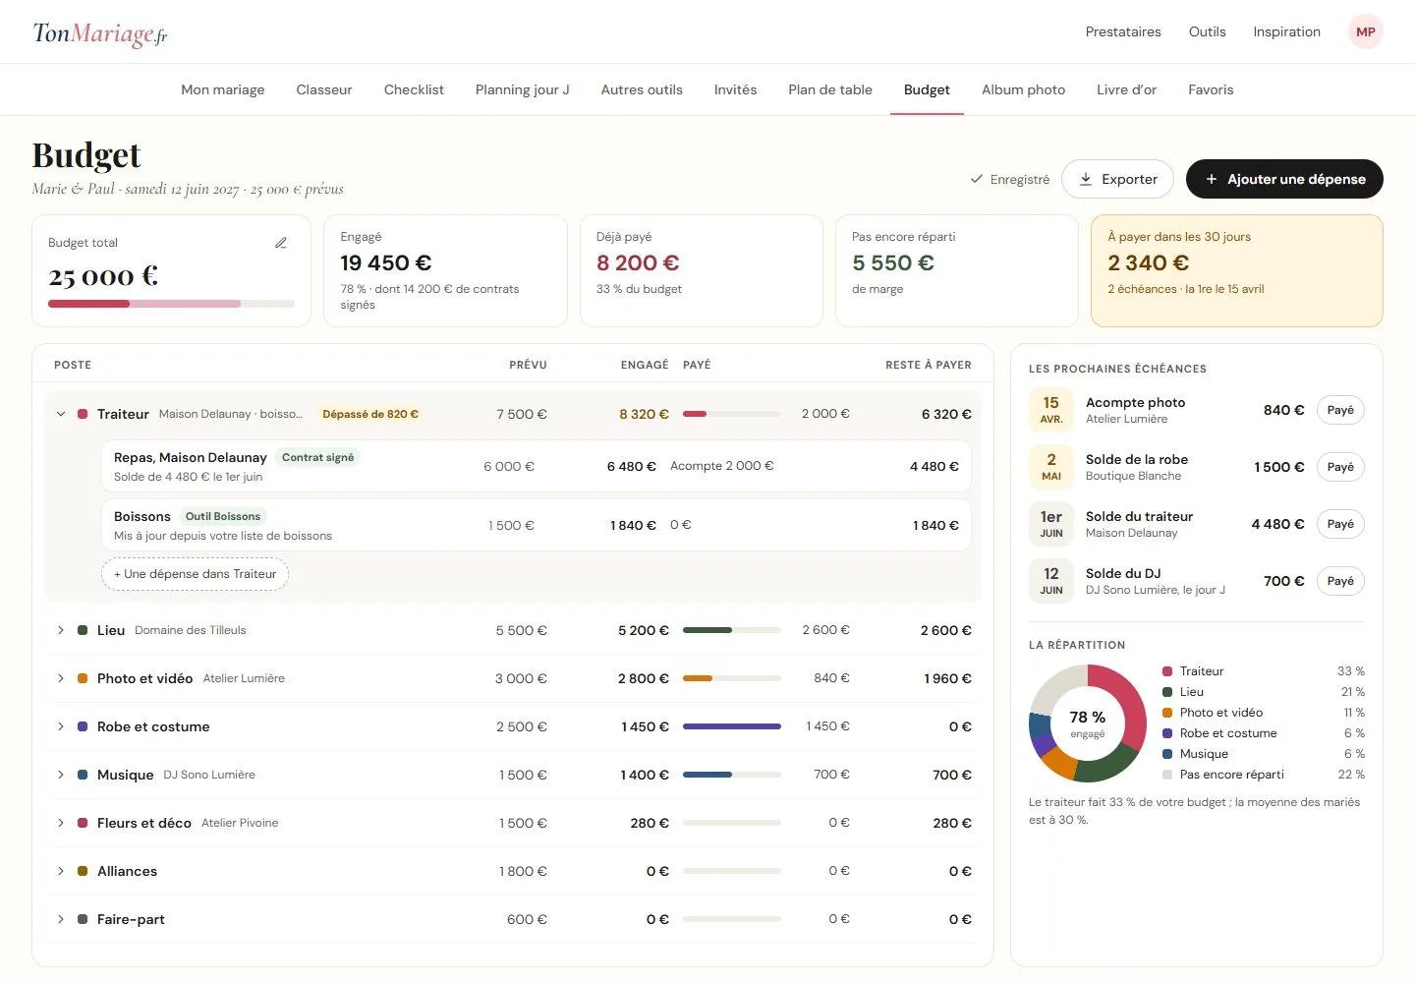The image size is (1415, 983).
Task: Click the Dépassé de 820 € badge
Action: coord(370,414)
